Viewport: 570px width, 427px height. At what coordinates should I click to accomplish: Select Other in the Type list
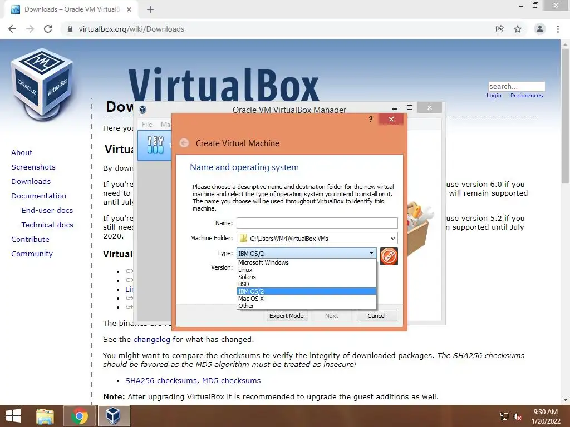pos(307,306)
